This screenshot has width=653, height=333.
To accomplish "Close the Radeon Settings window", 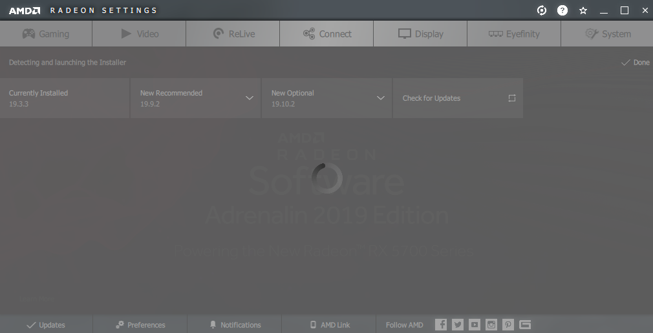I will pos(645,10).
